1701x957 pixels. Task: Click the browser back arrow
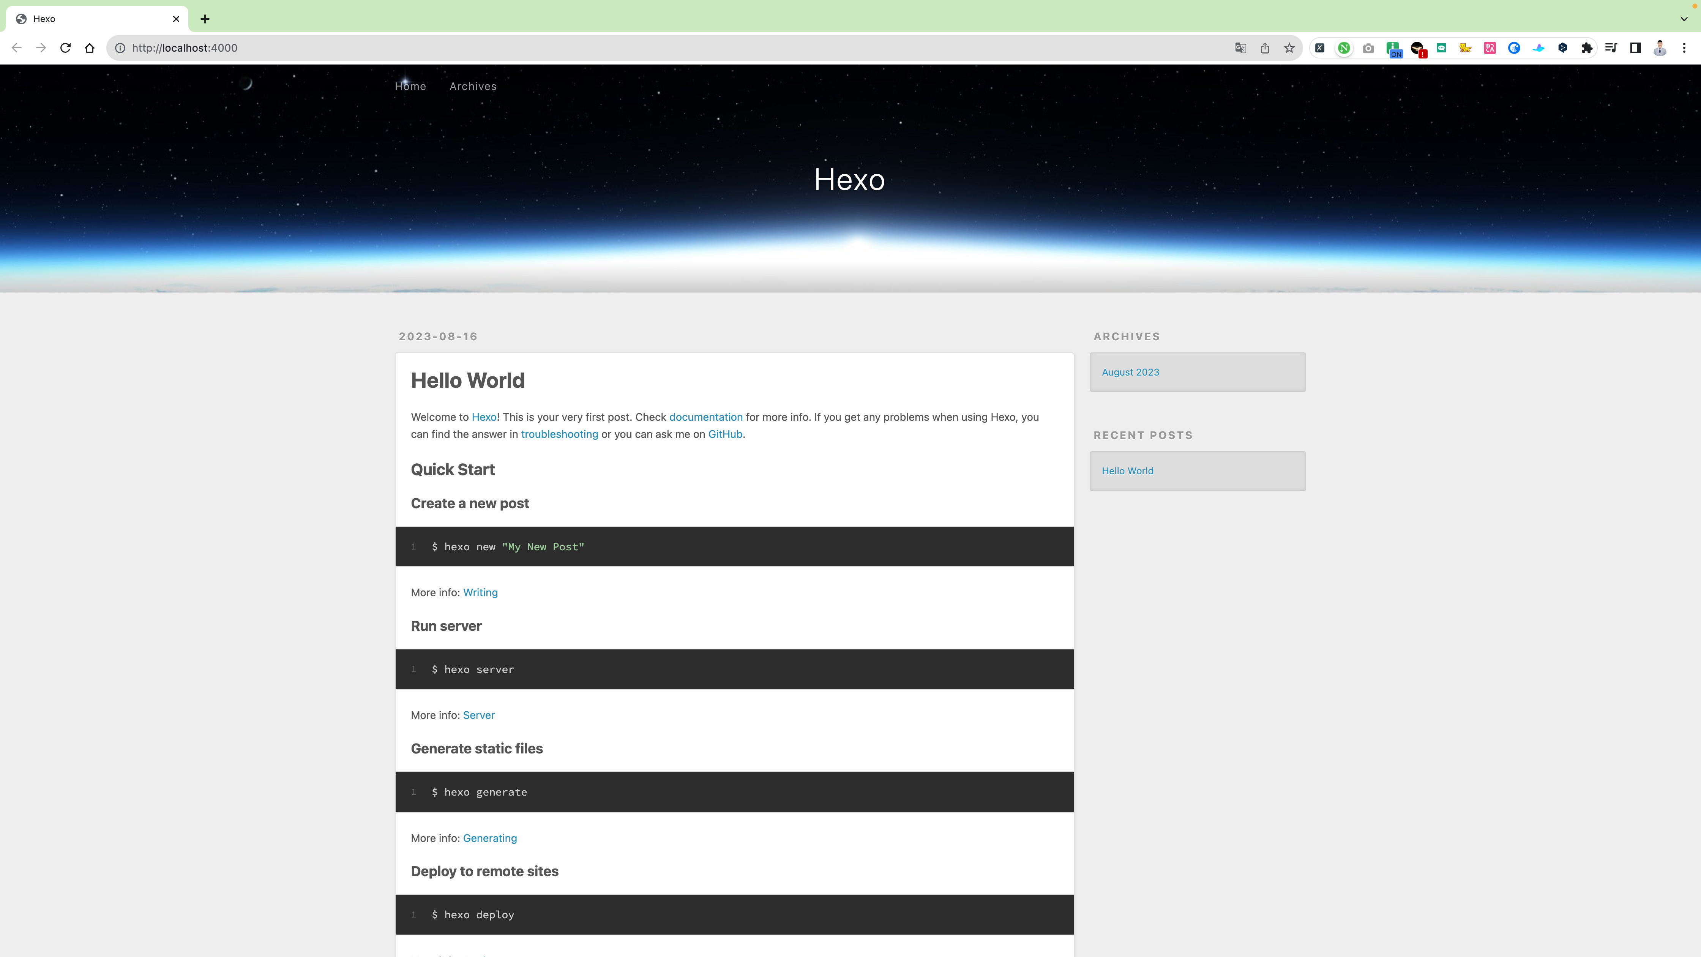pyautogui.click(x=17, y=47)
